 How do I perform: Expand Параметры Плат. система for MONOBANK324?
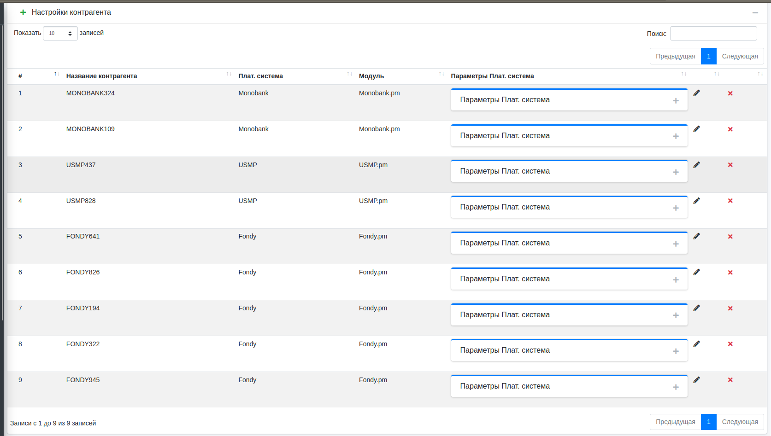pos(676,101)
